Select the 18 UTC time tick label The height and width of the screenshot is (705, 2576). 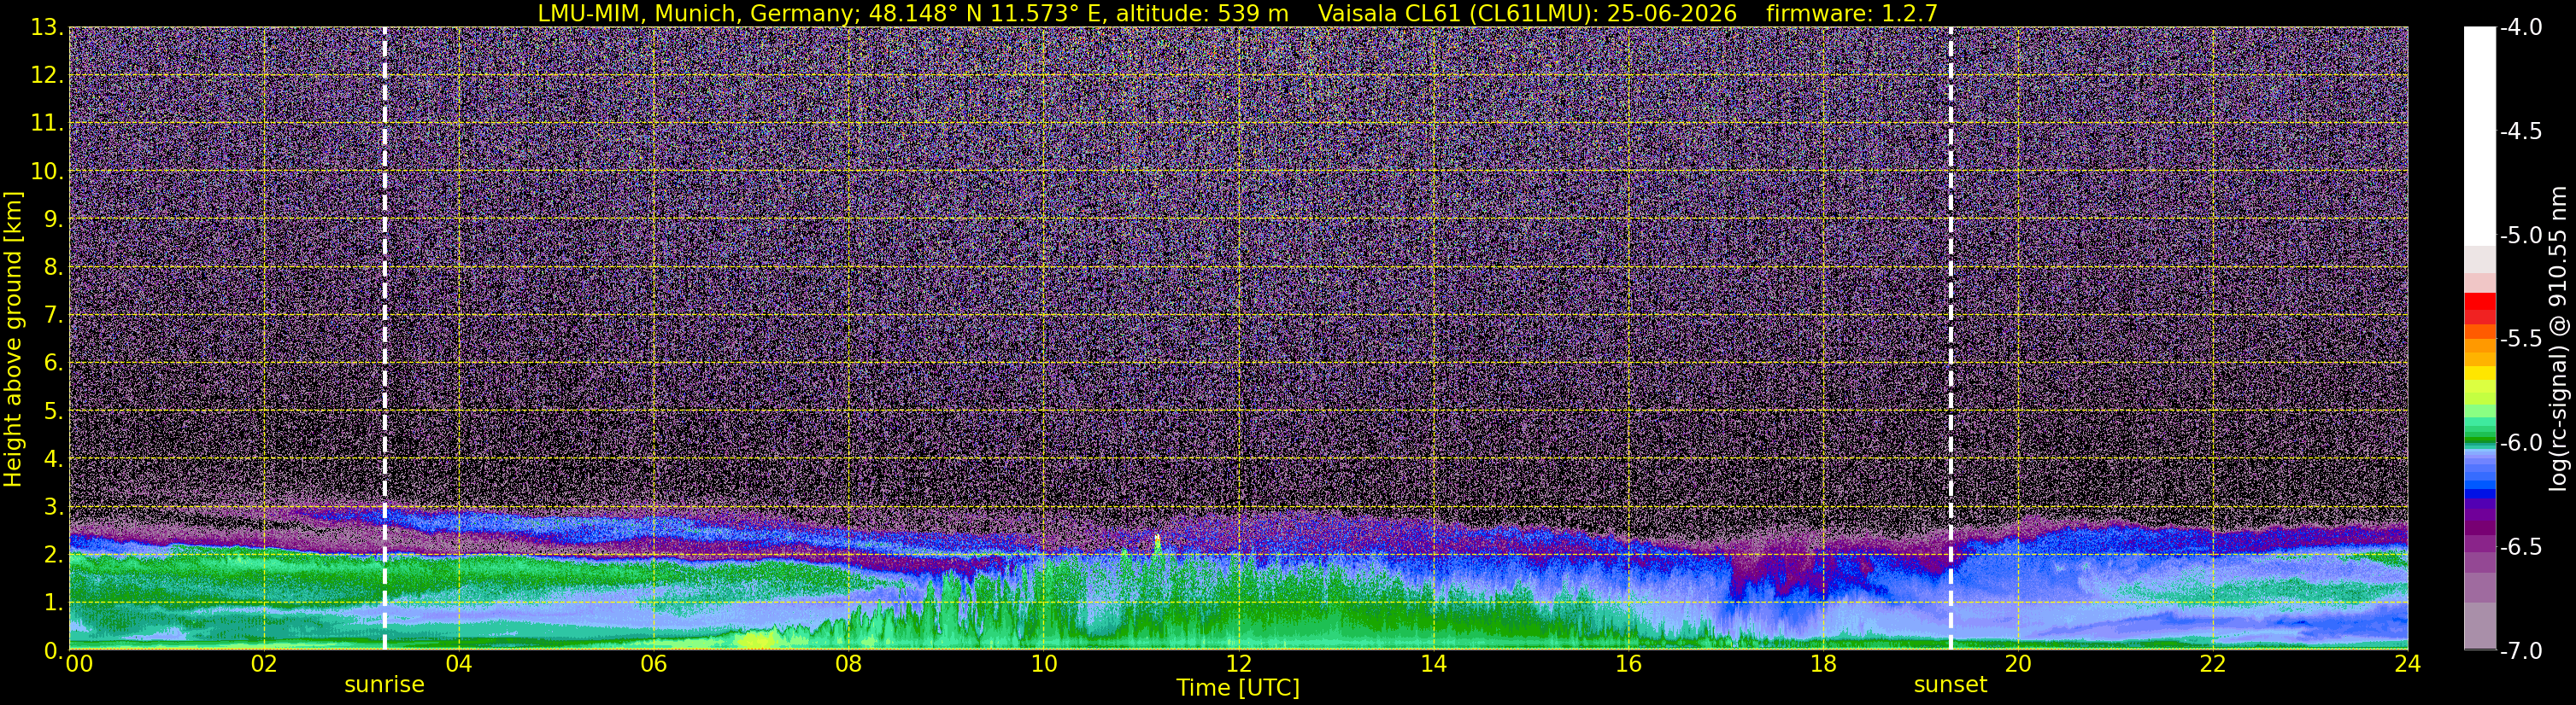(x=1823, y=664)
